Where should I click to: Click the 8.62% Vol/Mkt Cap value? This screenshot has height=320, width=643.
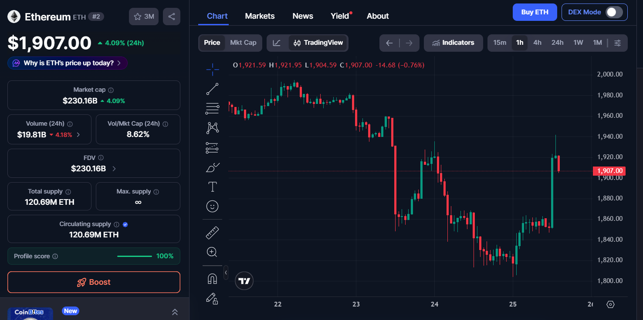[x=138, y=134]
